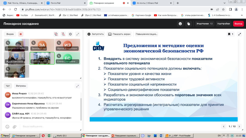Open video settings gear icon
Screen dimensions: 246x138
[x=70, y=34]
